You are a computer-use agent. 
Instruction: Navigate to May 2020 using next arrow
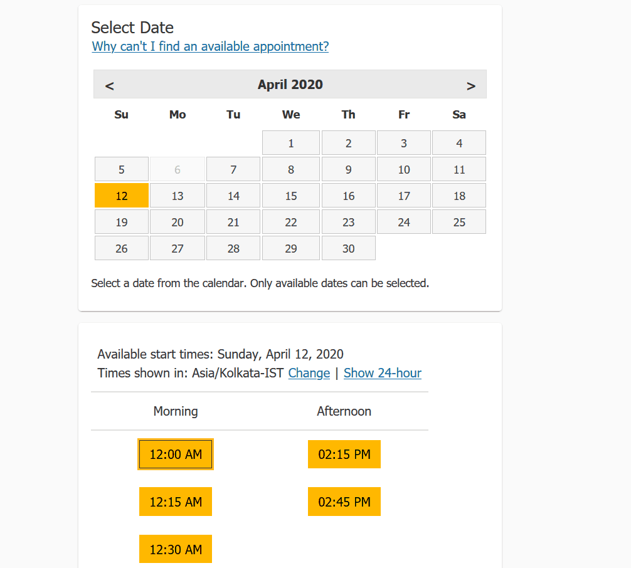471,85
